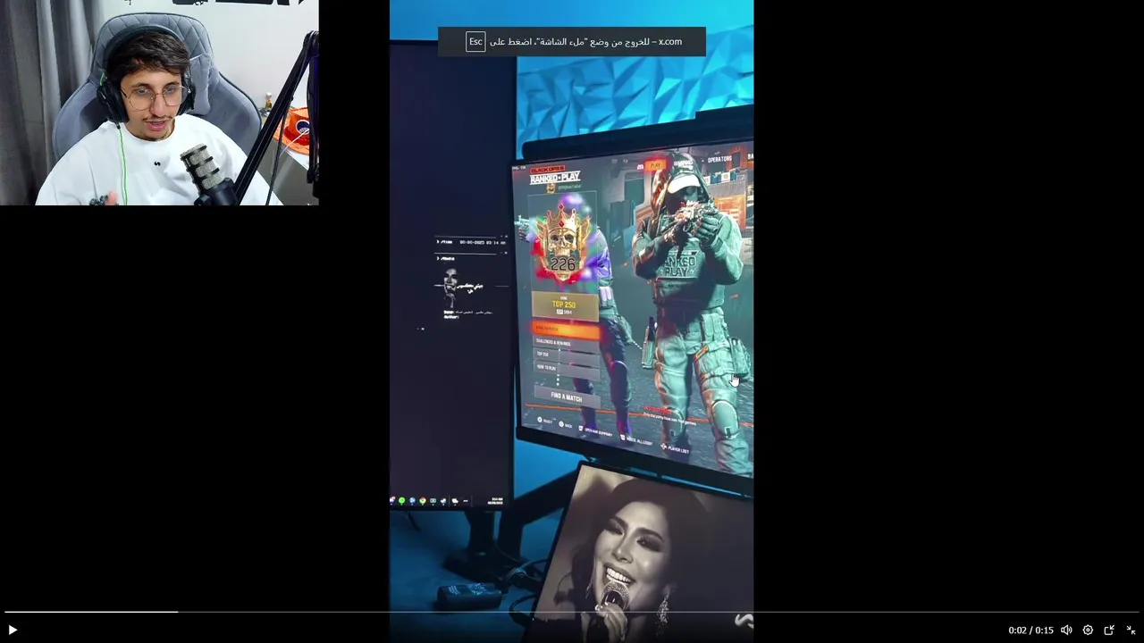Play the paused video
1144x643 pixels.
tap(13, 630)
